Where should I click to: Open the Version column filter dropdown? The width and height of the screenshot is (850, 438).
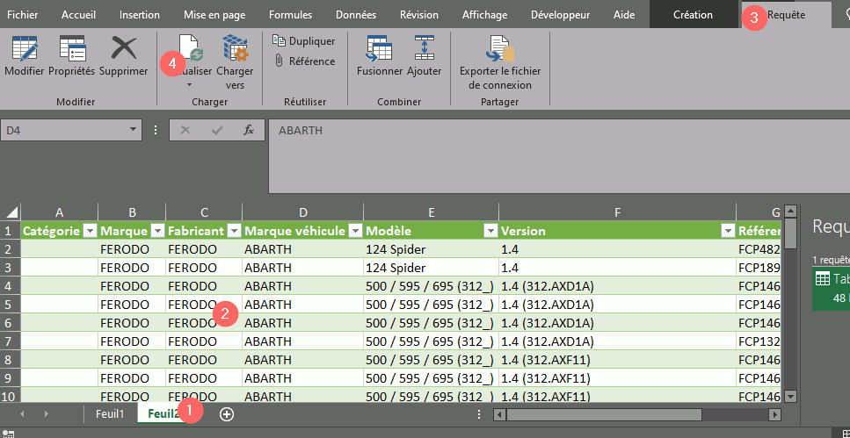pos(727,231)
